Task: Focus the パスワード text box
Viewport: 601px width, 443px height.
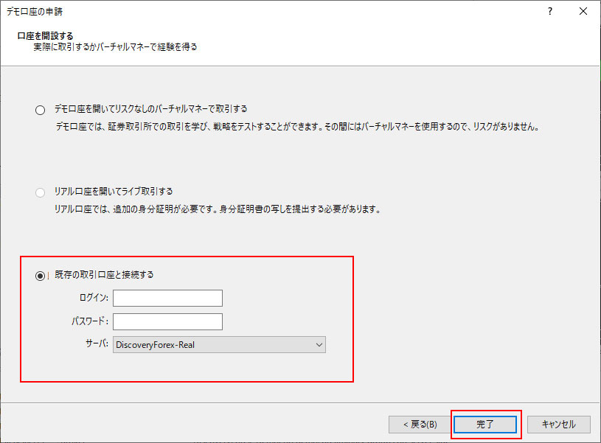Action: pyautogui.click(x=167, y=321)
